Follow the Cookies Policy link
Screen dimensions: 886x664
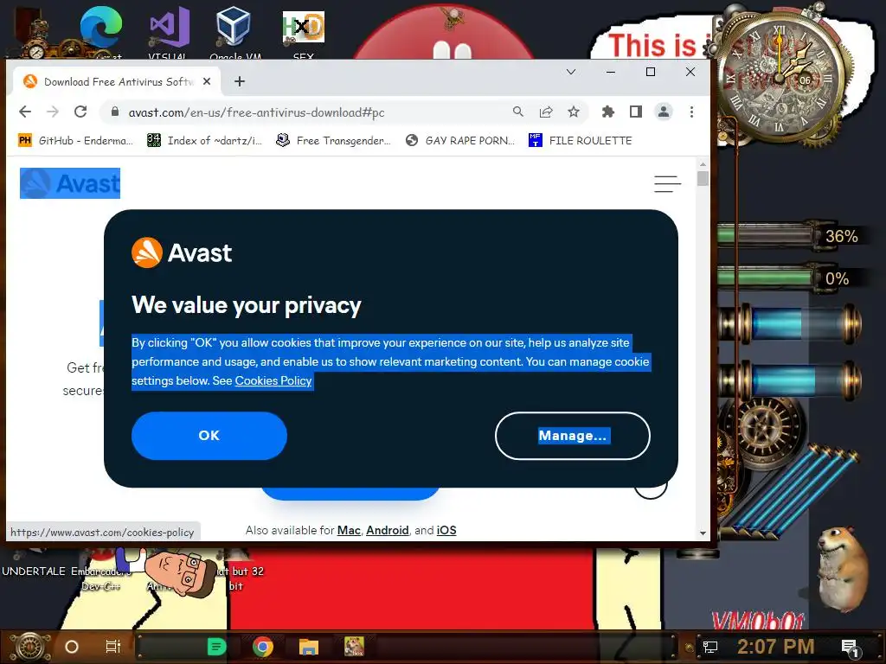[273, 380]
